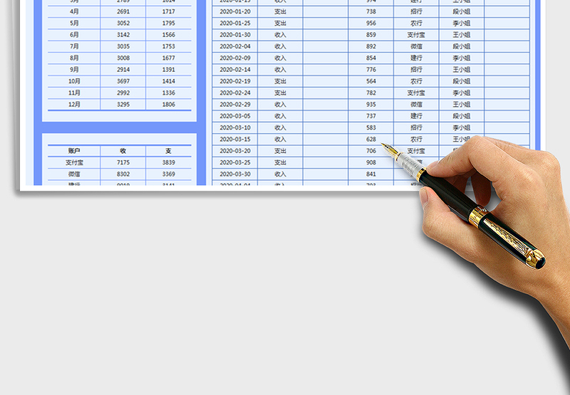Click the date cell 2020-03-30
The width and height of the screenshot is (570, 395).
234,174
